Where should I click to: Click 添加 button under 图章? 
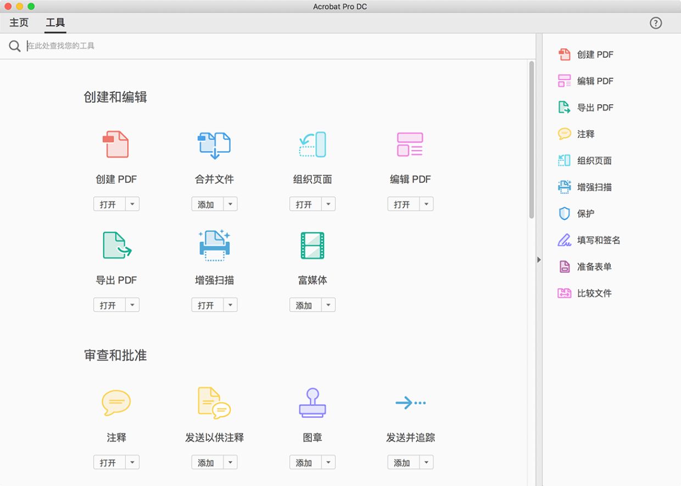point(305,462)
